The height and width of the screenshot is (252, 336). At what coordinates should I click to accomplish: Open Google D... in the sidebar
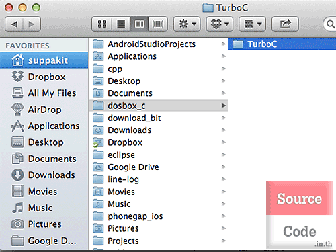click(44, 241)
